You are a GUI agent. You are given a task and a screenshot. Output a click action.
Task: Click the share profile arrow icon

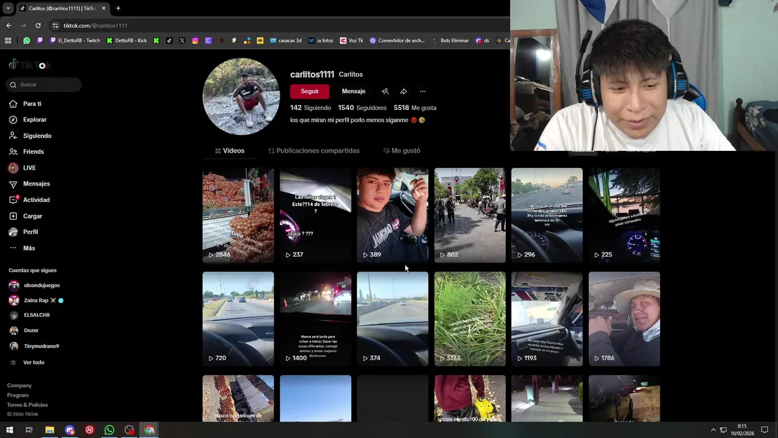[404, 91]
